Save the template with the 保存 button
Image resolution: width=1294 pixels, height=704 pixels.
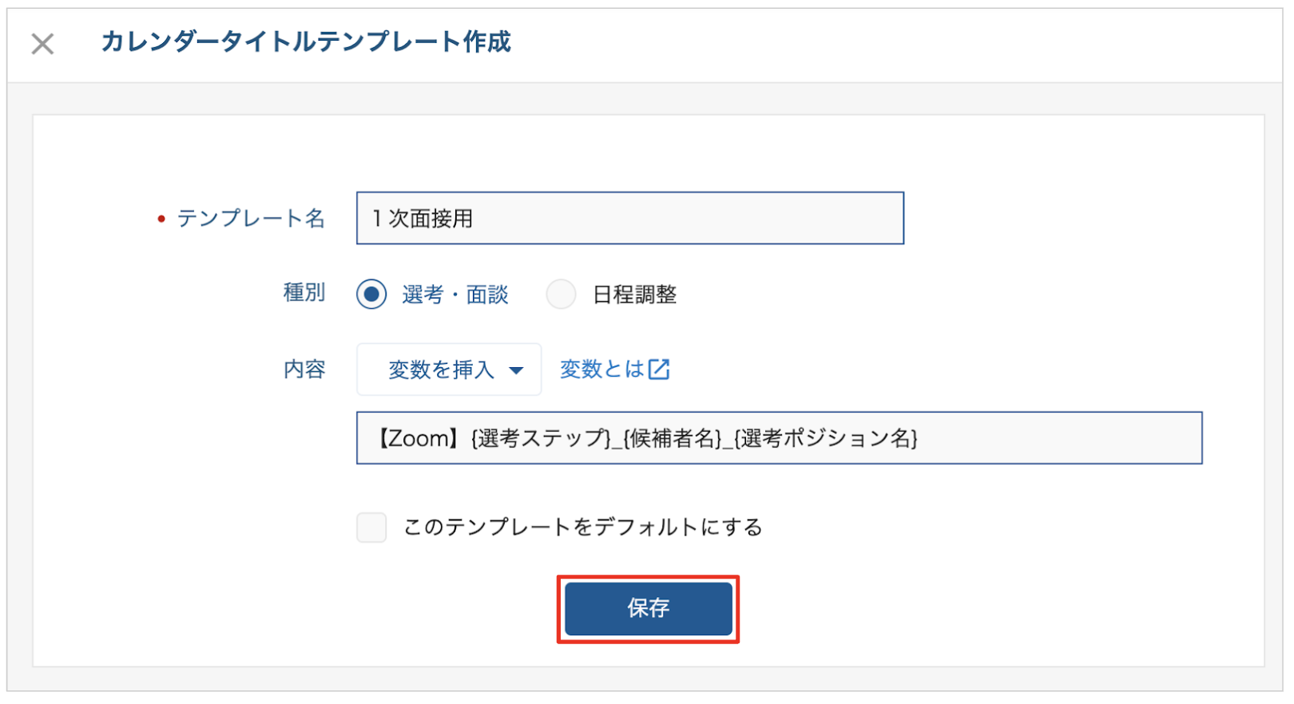pyautogui.click(x=648, y=609)
